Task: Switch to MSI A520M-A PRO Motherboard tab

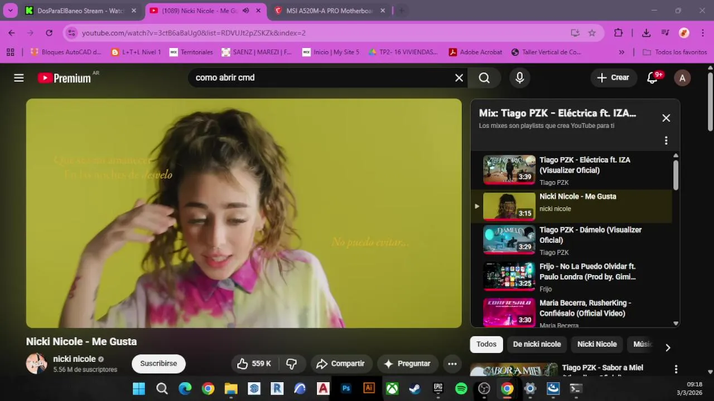Action: coord(329,11)
